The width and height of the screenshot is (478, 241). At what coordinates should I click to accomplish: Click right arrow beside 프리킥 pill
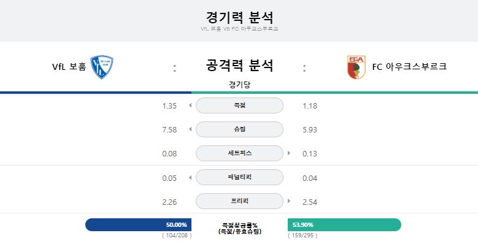288,201
